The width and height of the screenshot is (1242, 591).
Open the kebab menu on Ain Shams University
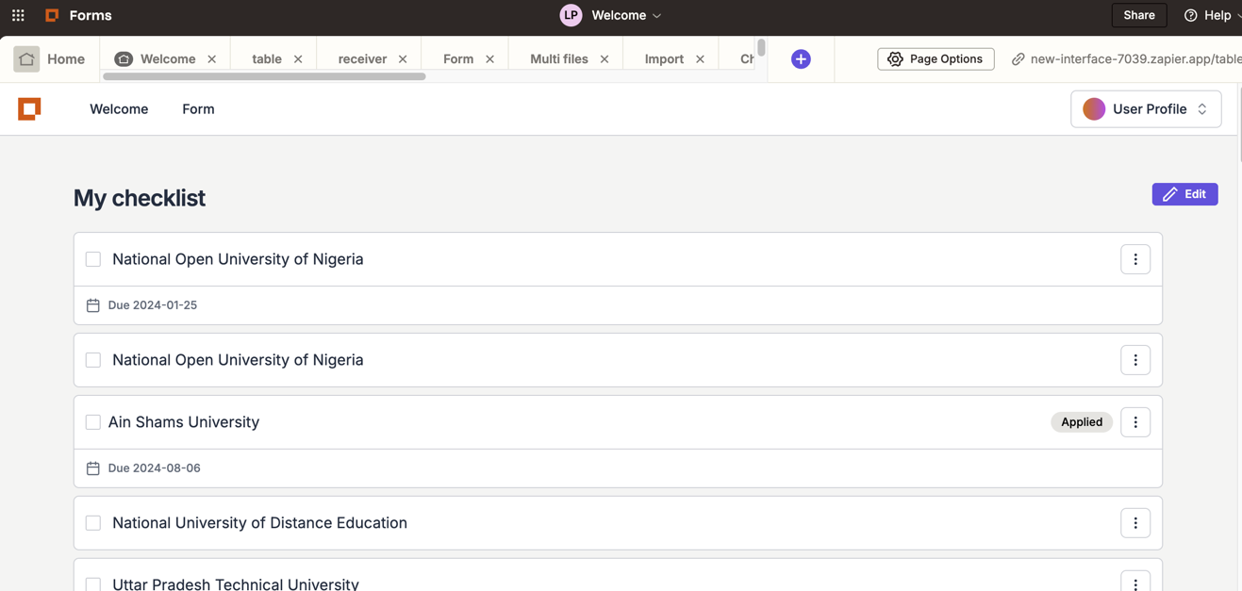pos(1134,421)
